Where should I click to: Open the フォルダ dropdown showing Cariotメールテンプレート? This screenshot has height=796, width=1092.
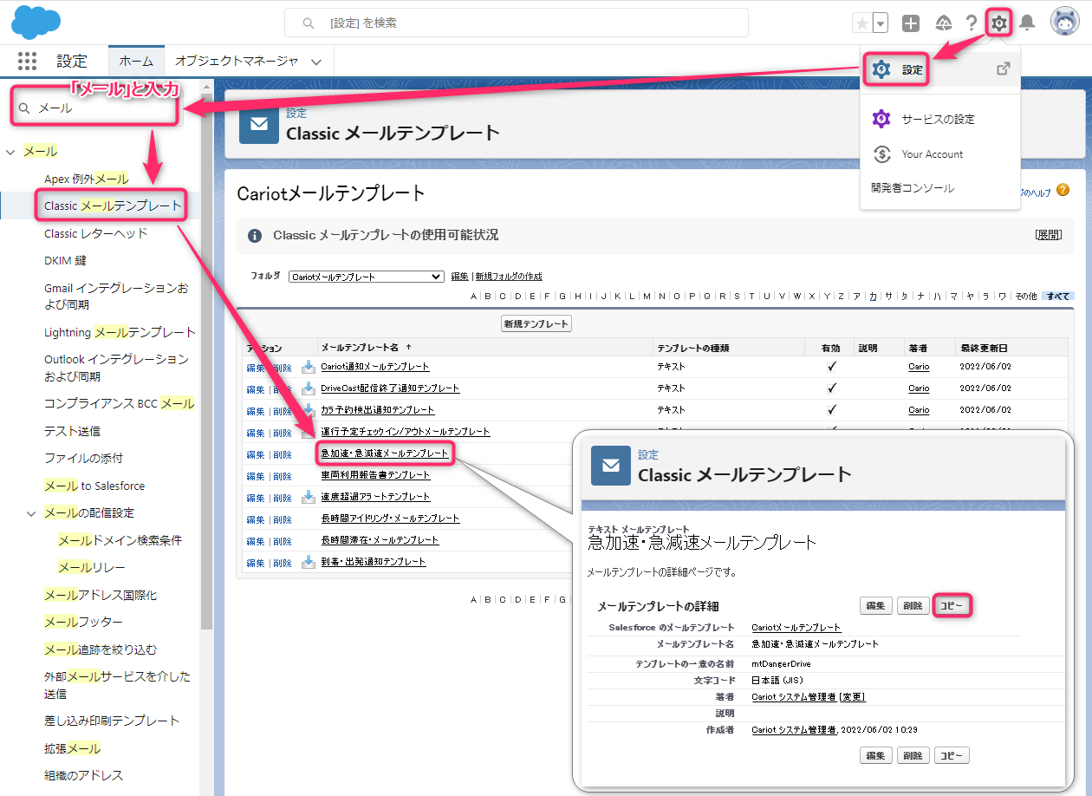(366, 277)
